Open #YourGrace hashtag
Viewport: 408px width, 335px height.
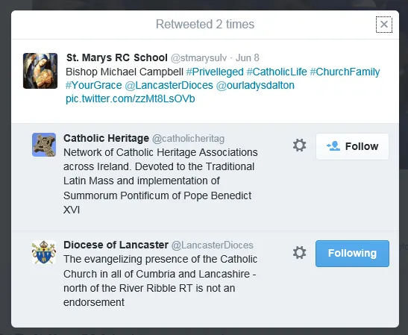tap(94, 85)
